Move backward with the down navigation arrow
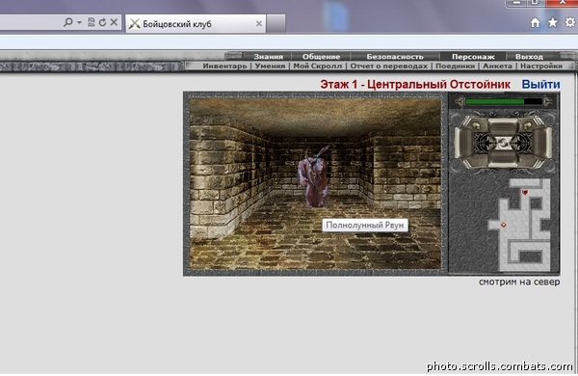This screenshot has width=578, height=376. tap(503, 159)
